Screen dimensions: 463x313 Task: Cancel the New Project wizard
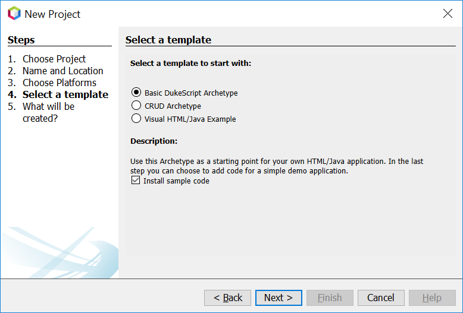click(381, 298)
